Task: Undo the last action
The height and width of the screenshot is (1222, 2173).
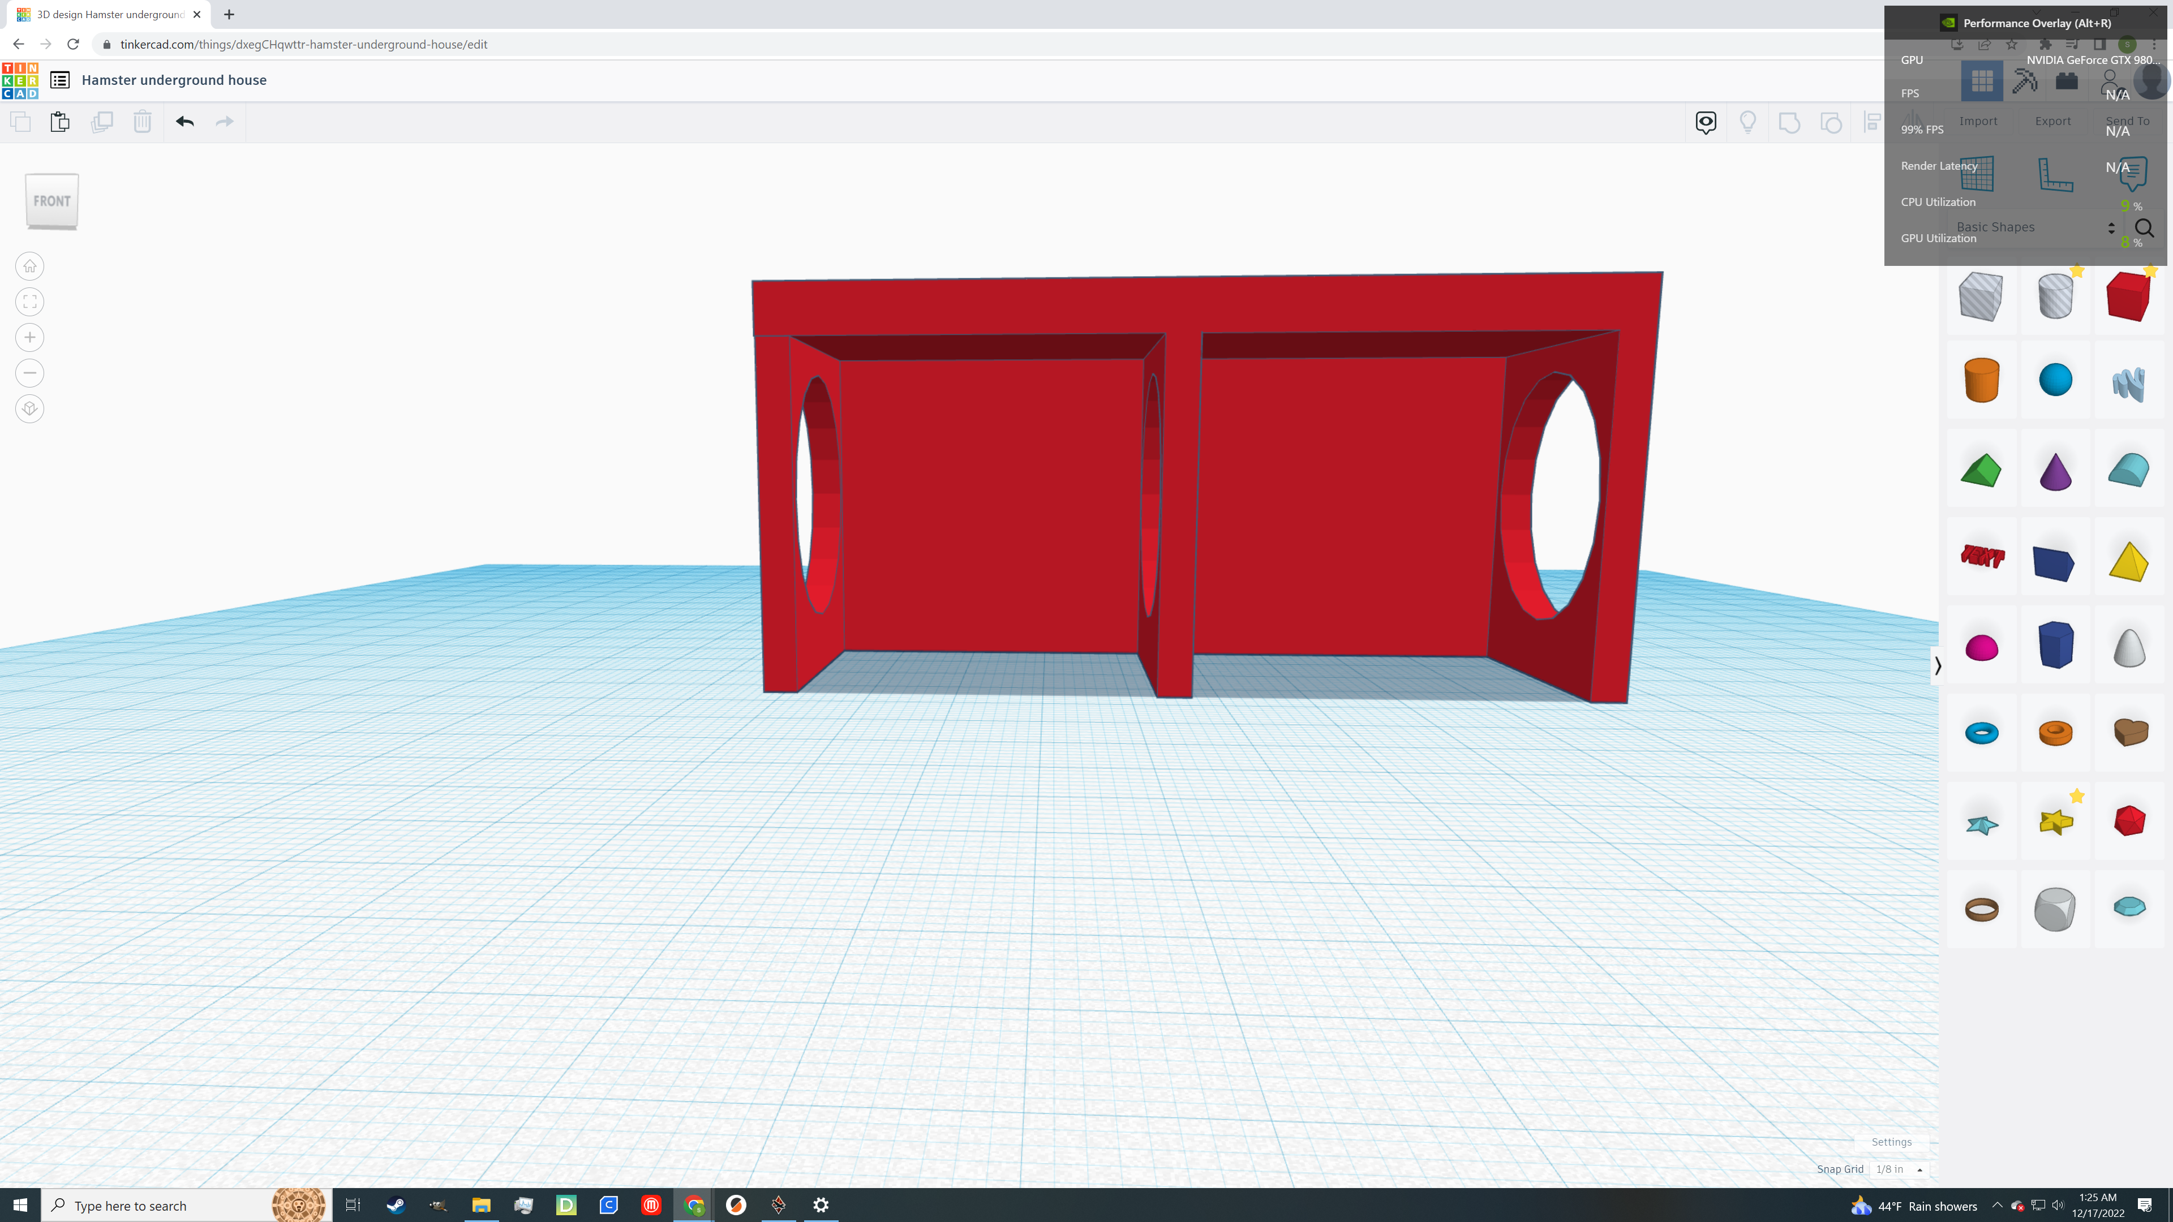Action: click(x=184, y=122)
